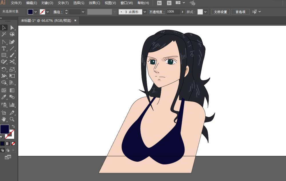
Task: Open the 对象(O) menu
Action: pos(47,3)
